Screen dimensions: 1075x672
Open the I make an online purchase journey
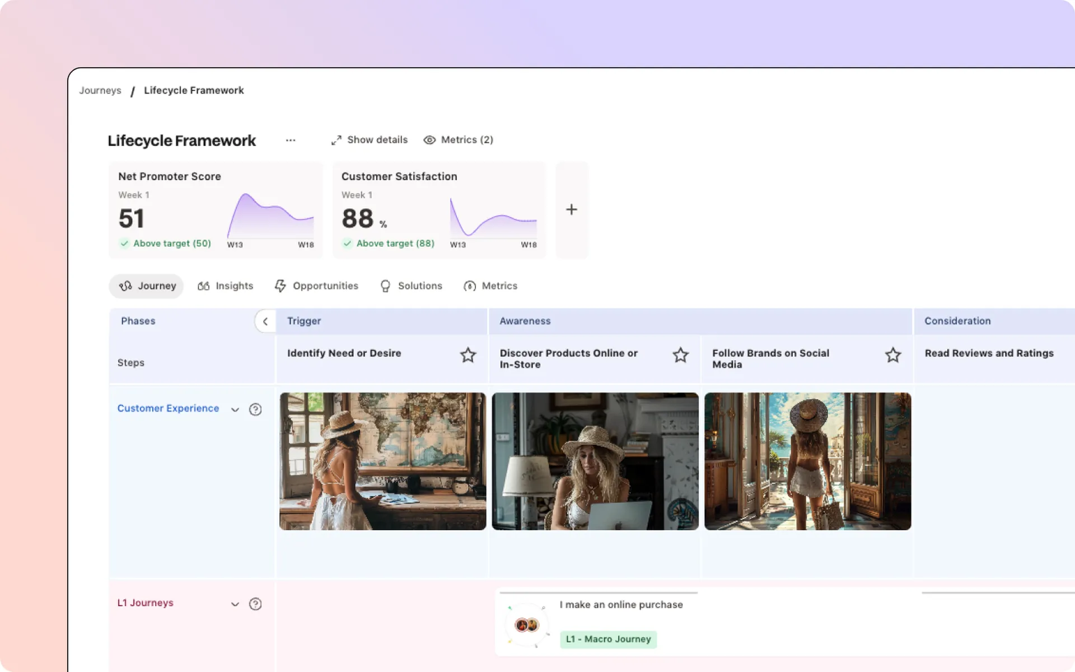(621, 605)
